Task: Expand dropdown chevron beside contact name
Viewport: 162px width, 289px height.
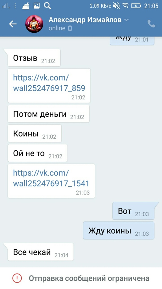Action: point(127,20)
